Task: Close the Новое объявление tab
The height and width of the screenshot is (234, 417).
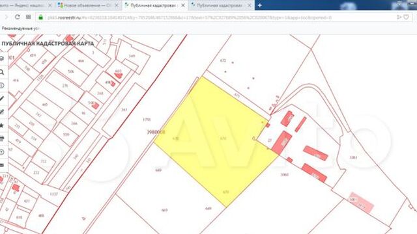Action: point(116,5)
